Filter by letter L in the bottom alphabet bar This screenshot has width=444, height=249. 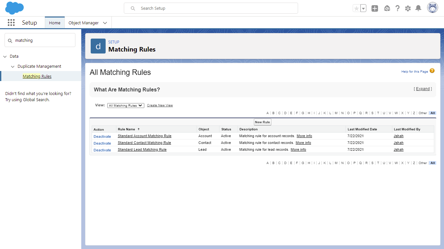point(330,163)
